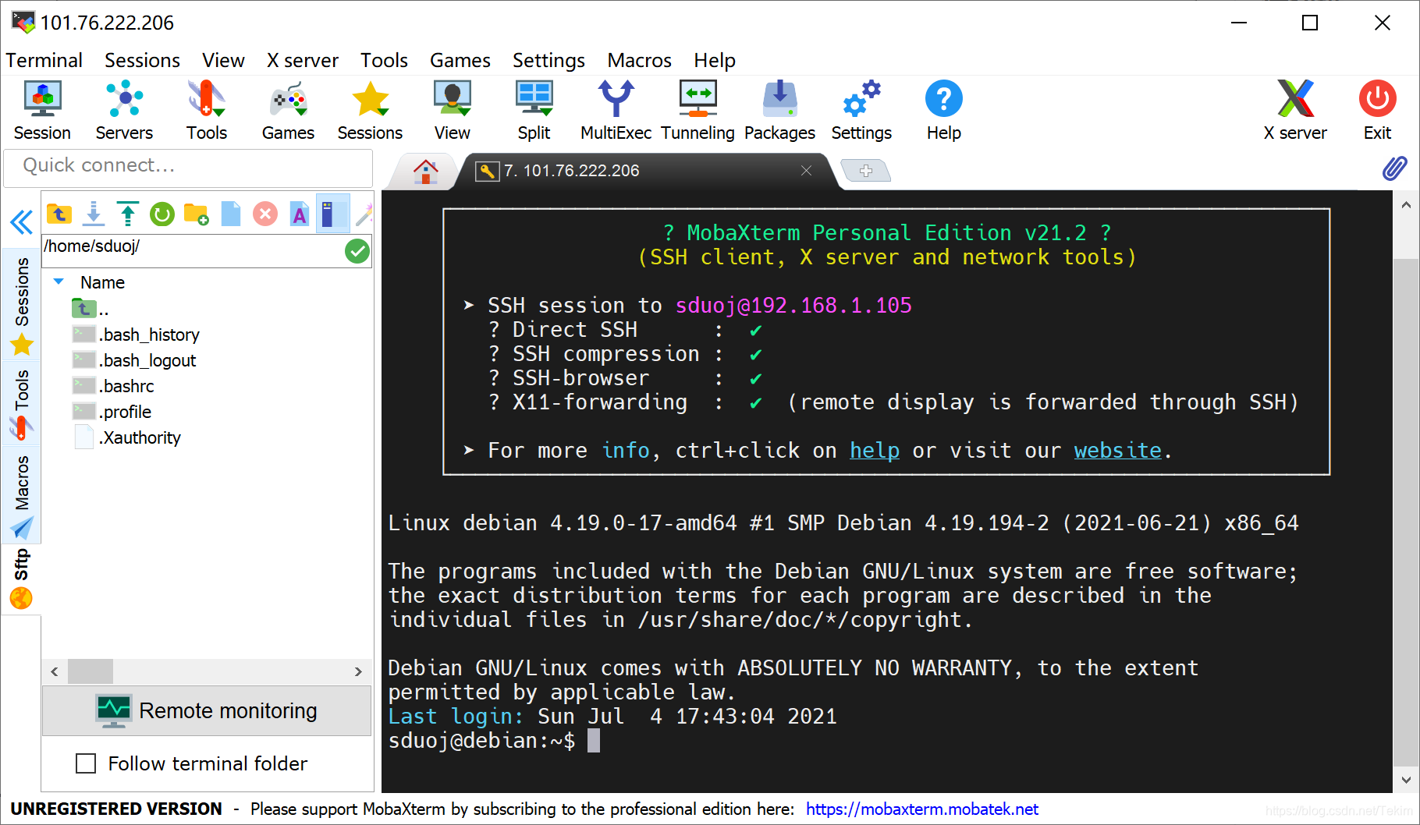Enable the MultiExec toolbar icon

[x=616, y=111]
